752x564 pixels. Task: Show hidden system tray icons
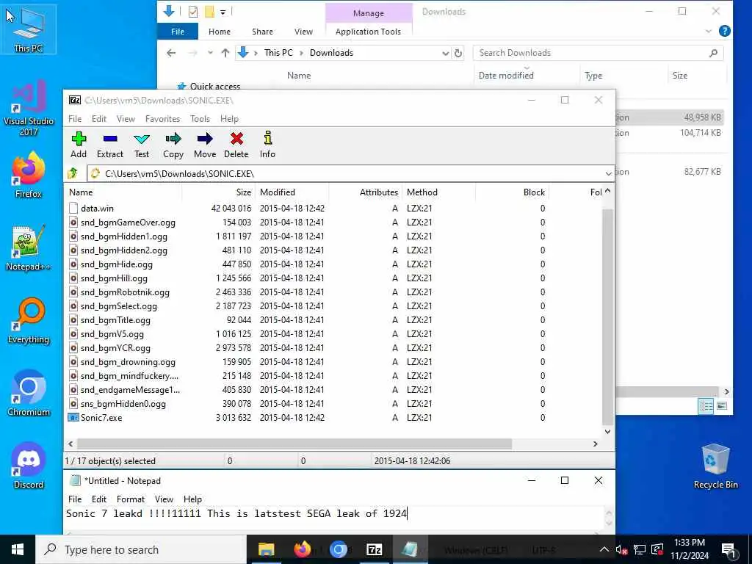tap(604, 549)
